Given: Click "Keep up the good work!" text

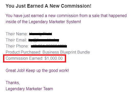Looking at the screenshot, I should 47,71.
